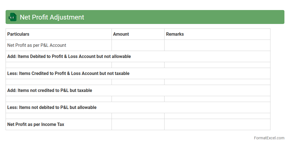Click Amount cell for Net Profit as per Income Tax

[x=138, y=124]
